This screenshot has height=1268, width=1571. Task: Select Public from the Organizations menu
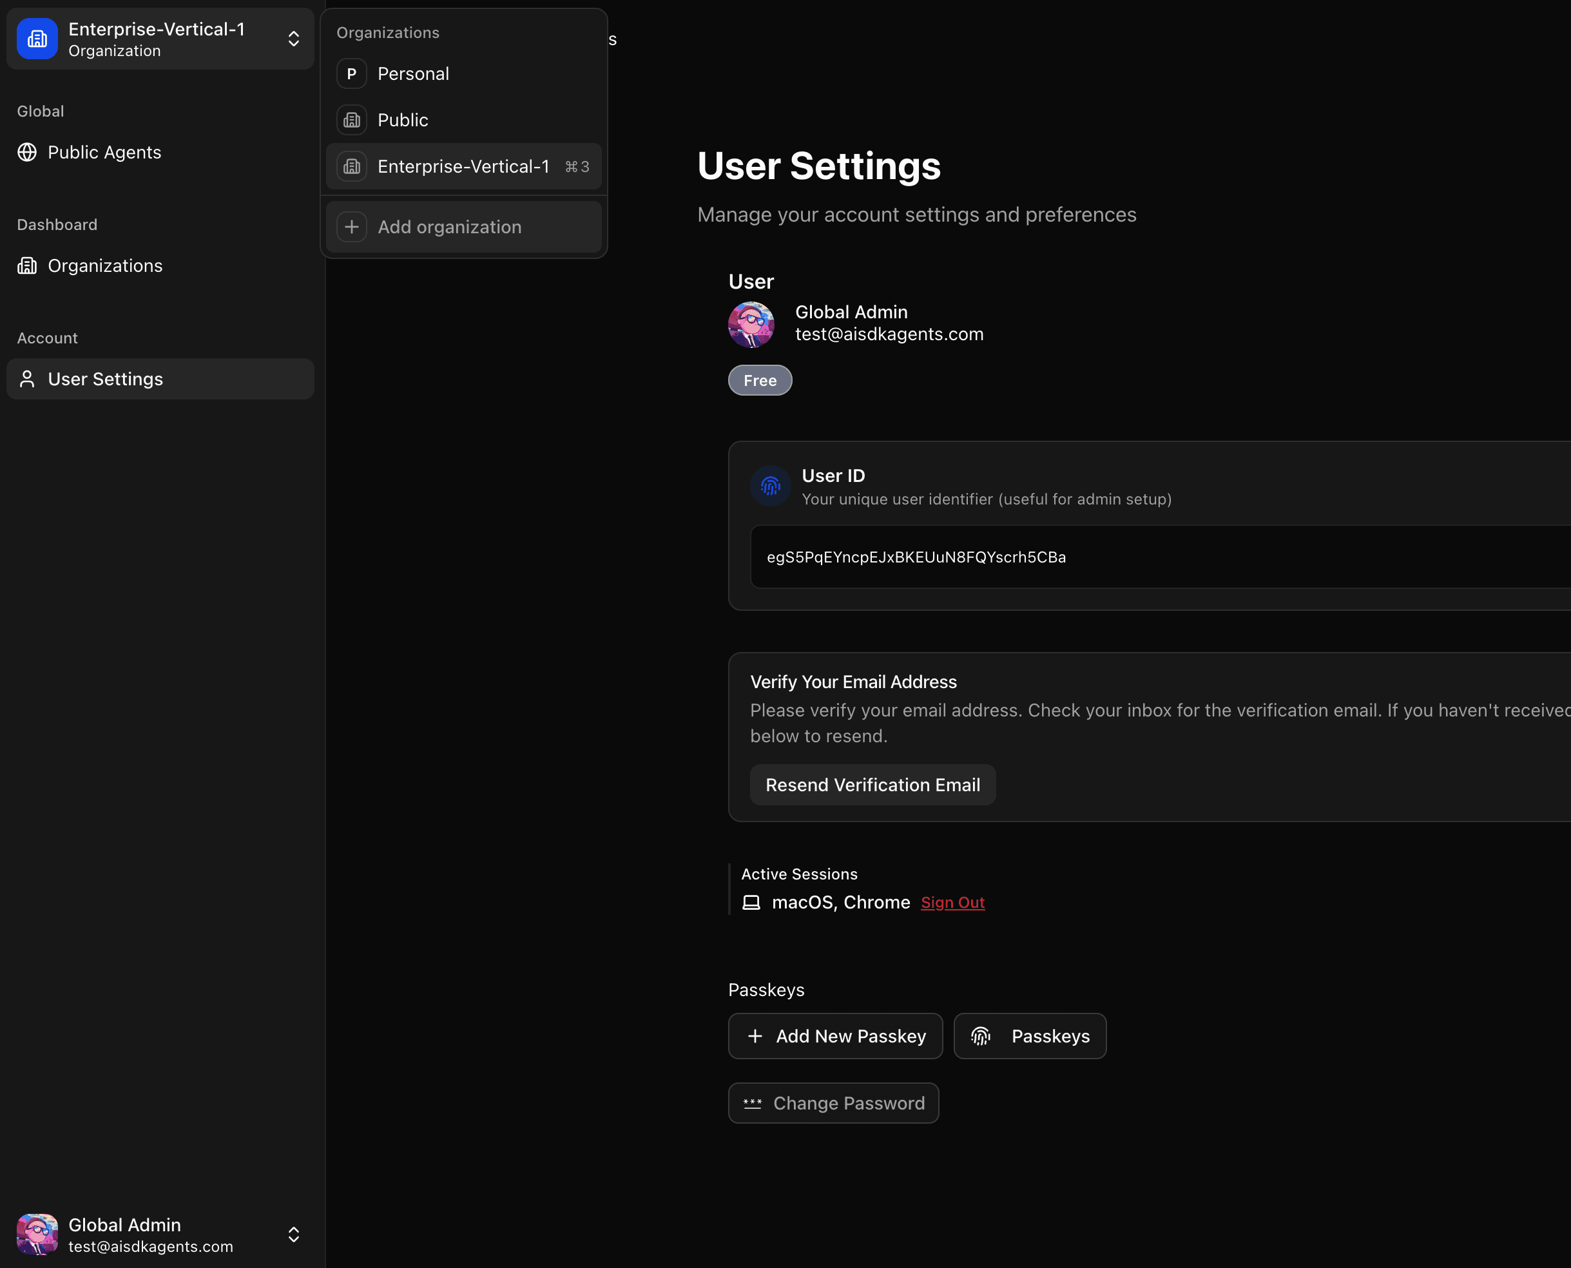403,120
